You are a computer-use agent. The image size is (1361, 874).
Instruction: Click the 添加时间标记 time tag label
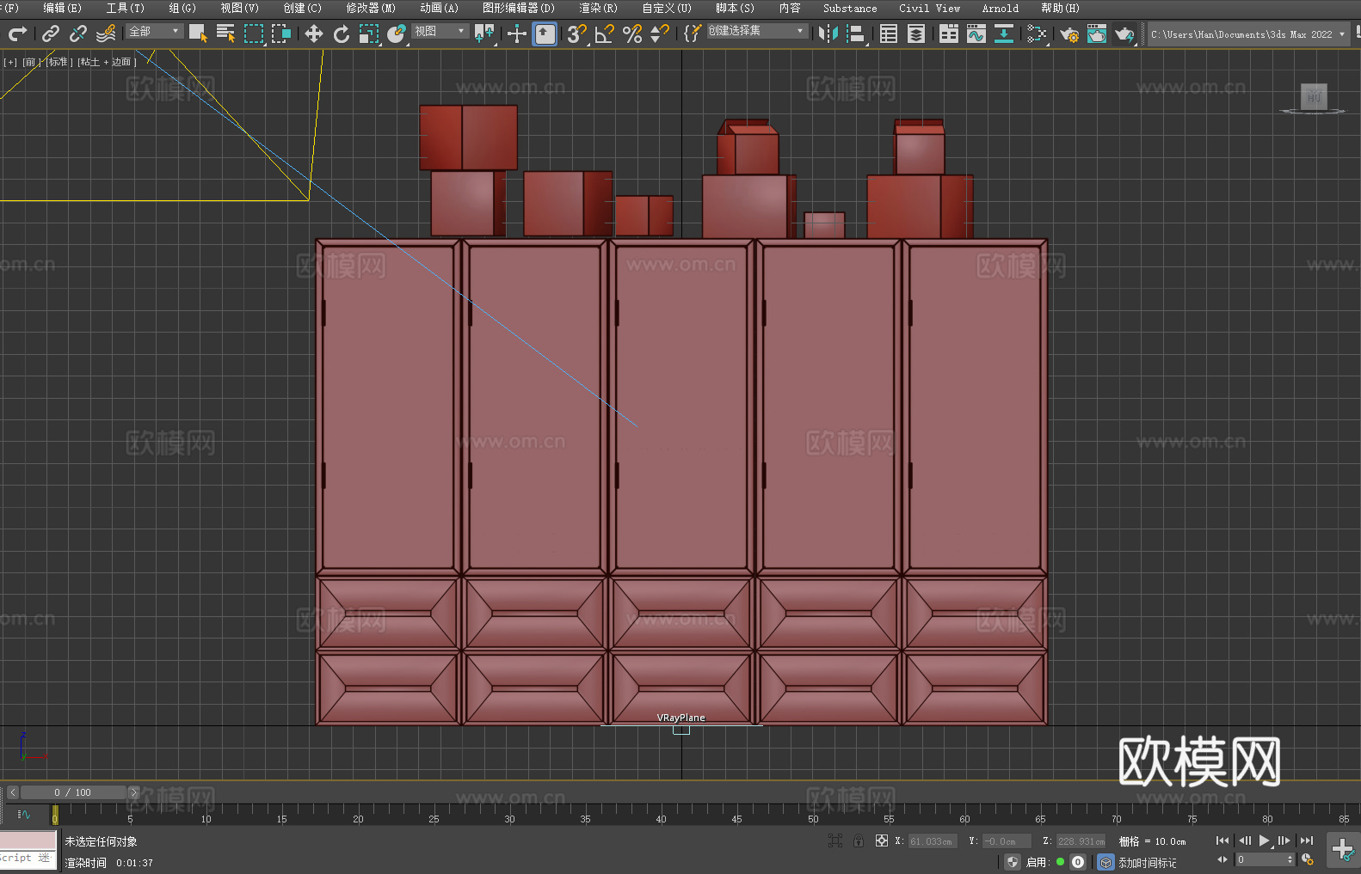pos(1148,863)
